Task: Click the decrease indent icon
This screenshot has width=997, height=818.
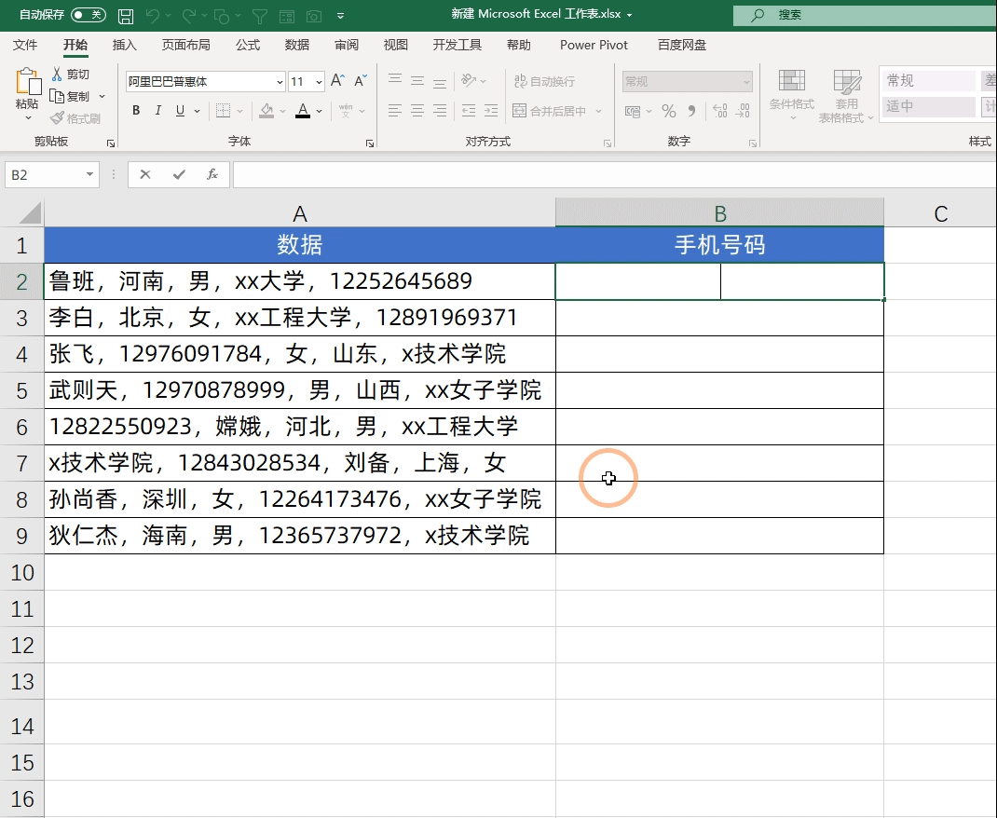Action: [469, 111]
